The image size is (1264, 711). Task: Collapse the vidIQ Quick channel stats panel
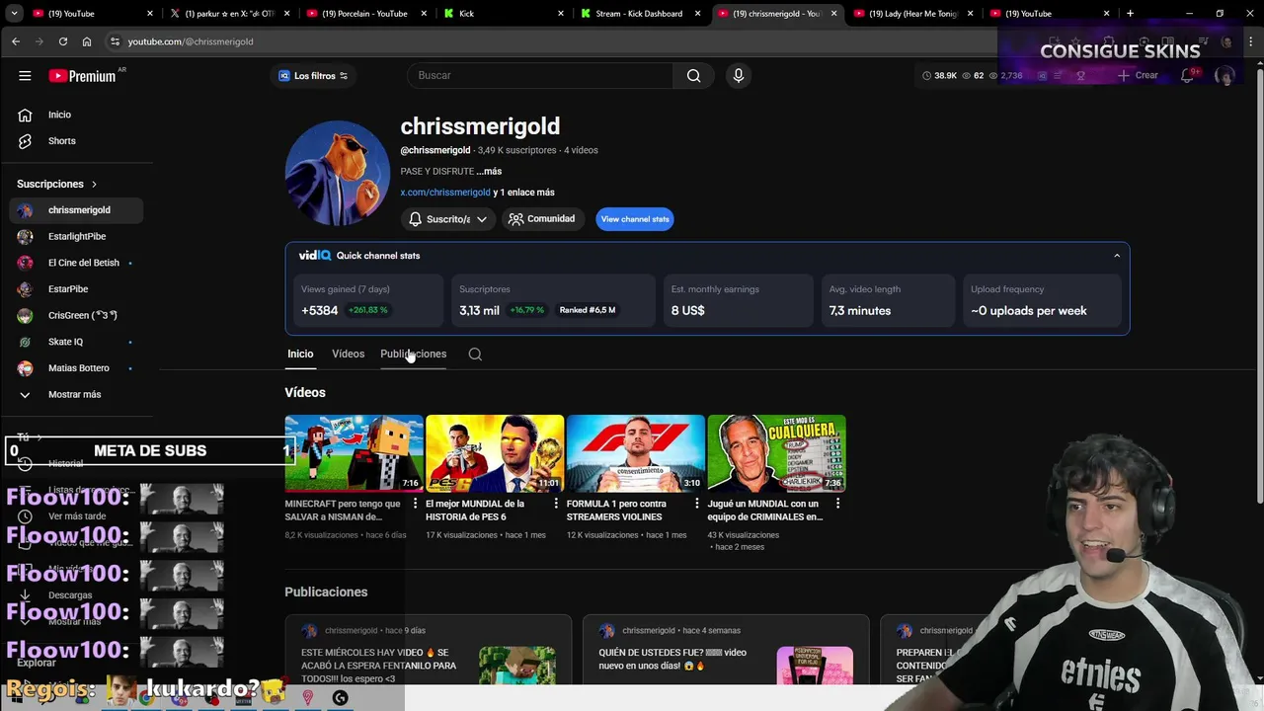click(x=1117, y=256)
